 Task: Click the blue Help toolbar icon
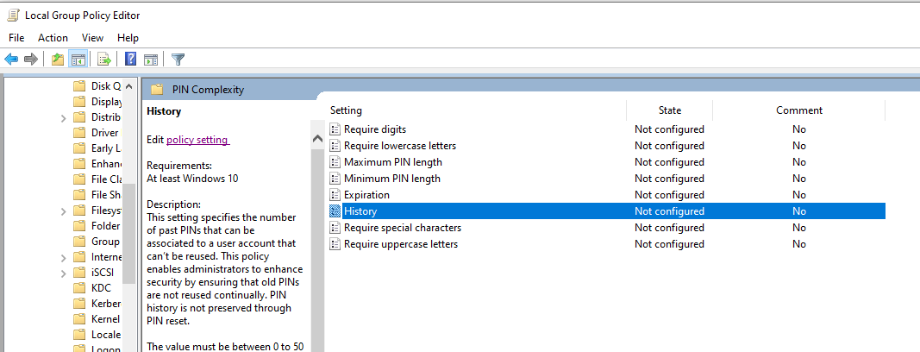coord(131,59)
